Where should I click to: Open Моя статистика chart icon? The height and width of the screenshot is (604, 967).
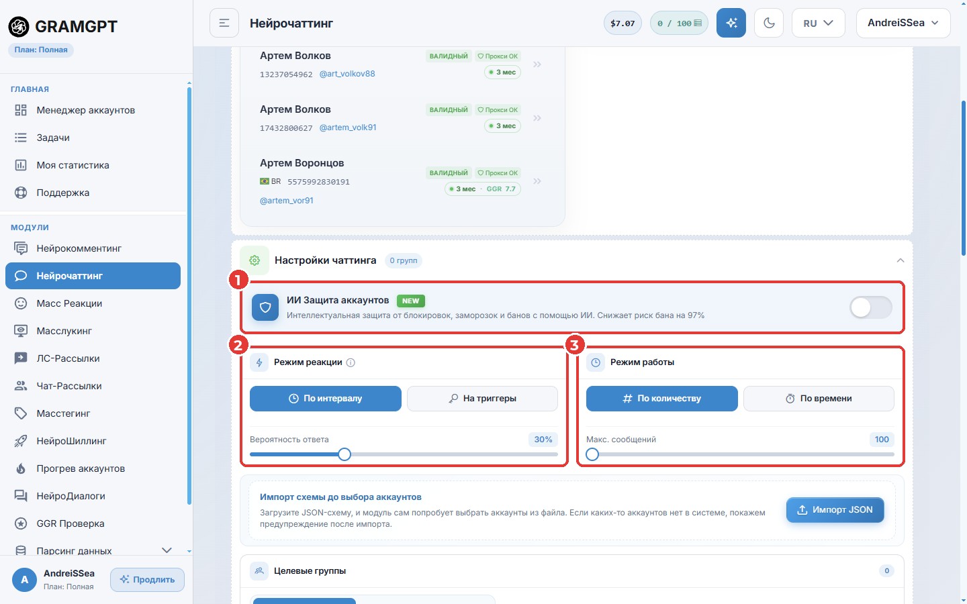pos(21,165)
